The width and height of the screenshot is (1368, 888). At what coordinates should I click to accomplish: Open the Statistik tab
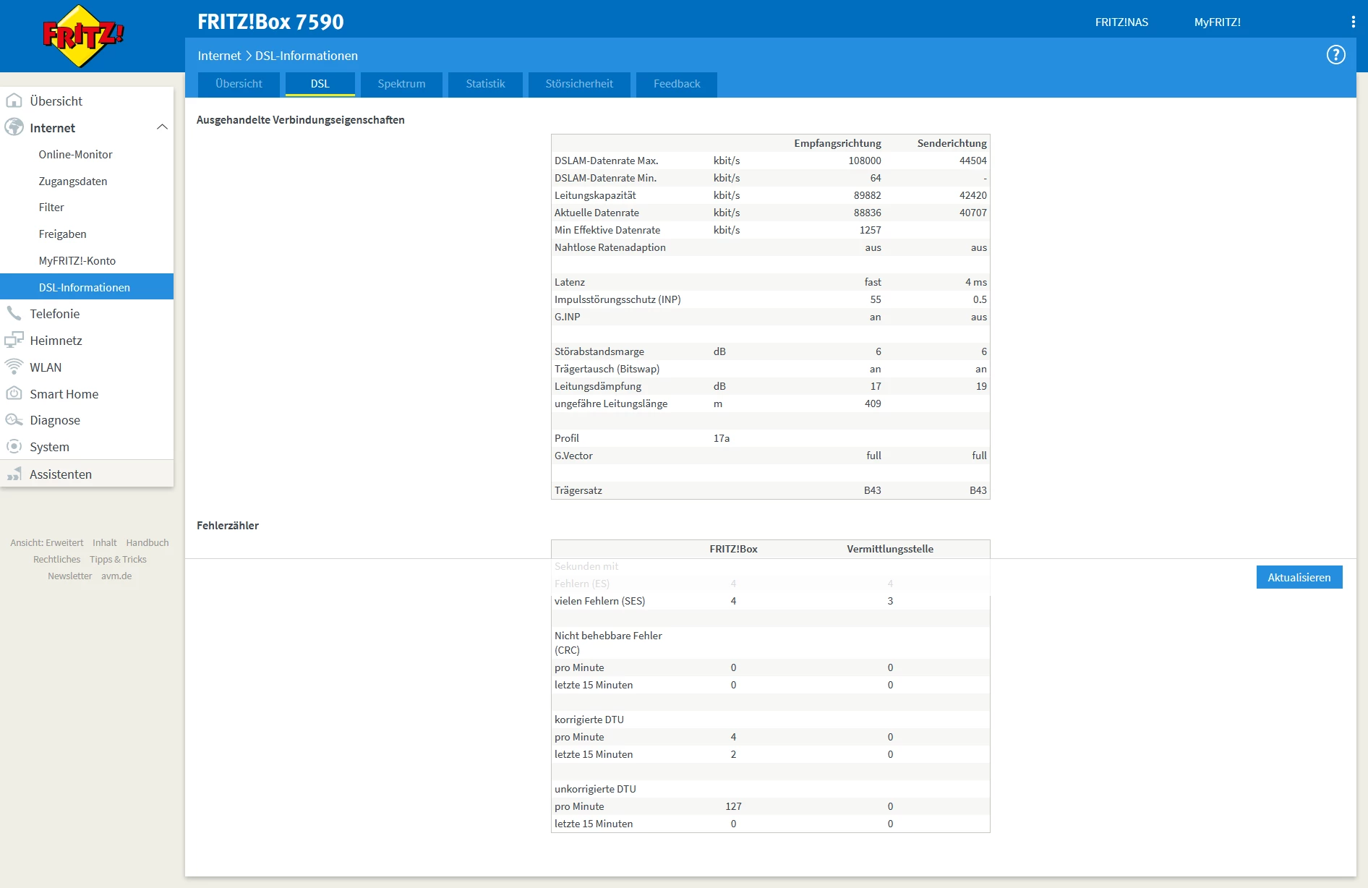(x=485, y=84)
